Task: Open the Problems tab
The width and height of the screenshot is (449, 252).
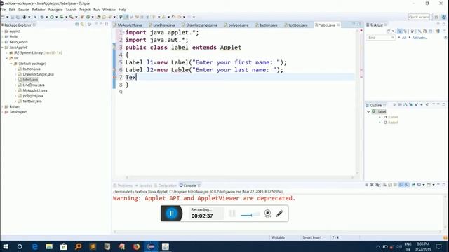Action: (x=123, y=185)
